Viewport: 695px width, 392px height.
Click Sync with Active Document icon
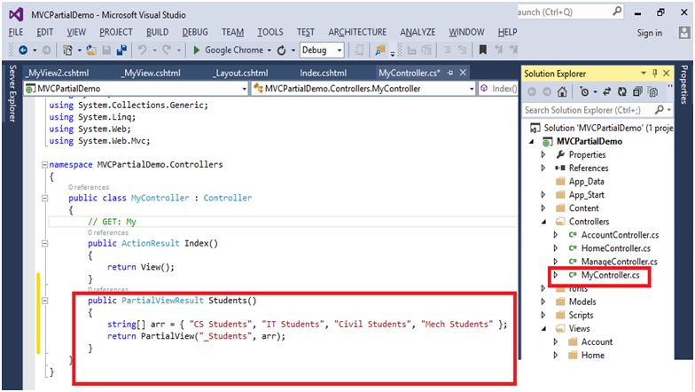pos(607,92)
